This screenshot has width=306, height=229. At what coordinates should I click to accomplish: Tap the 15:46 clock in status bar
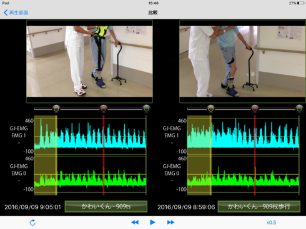[154, 3]
